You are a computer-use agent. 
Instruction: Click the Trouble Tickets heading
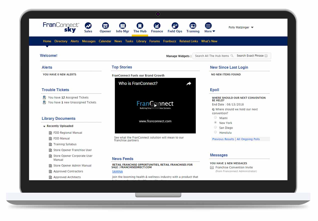55,90
